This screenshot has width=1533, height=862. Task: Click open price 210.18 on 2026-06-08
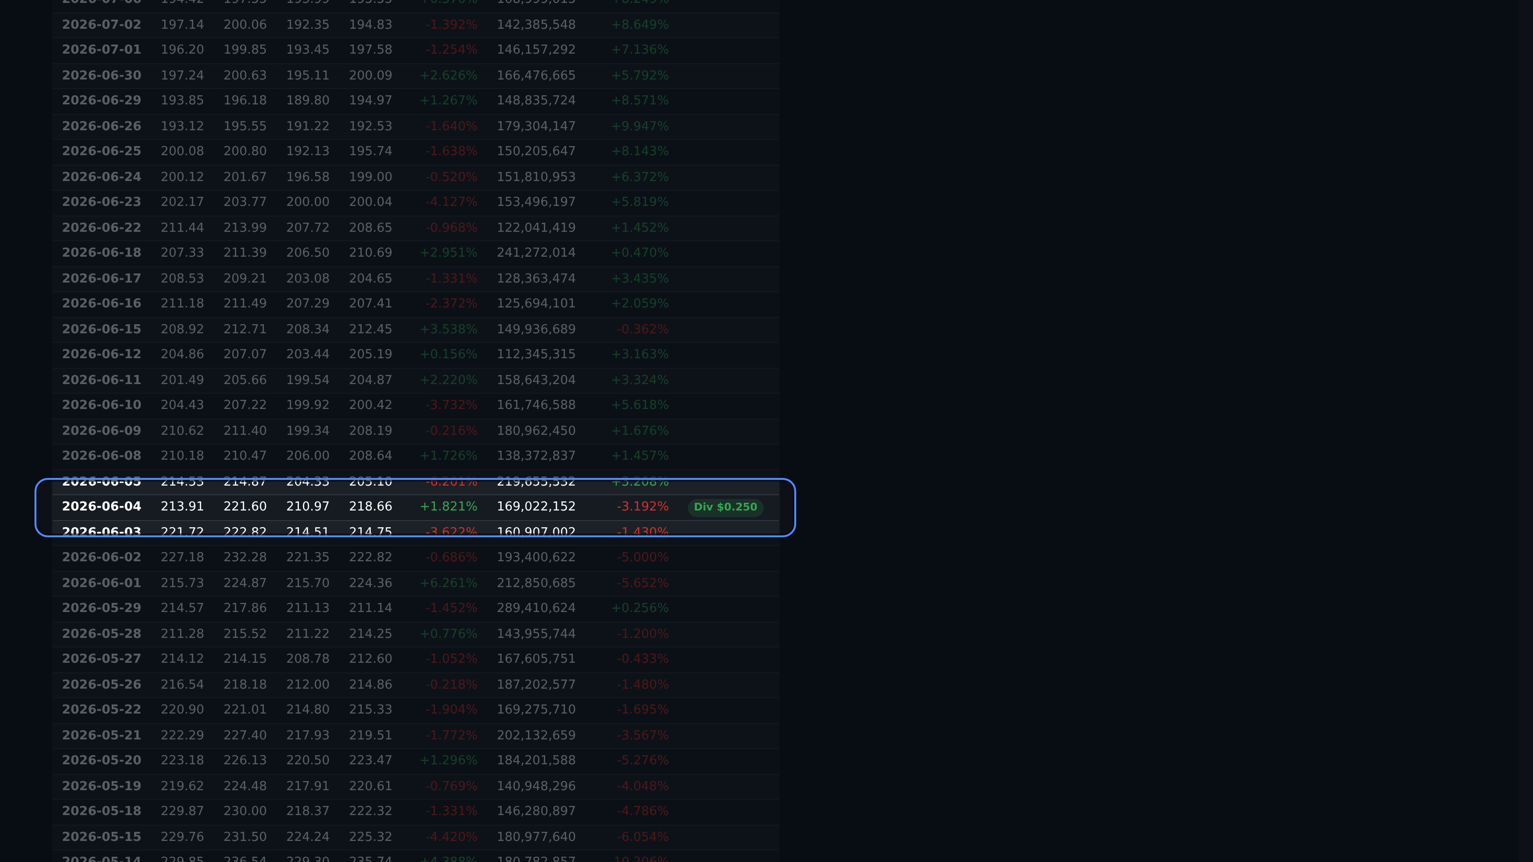click(182, 456)
